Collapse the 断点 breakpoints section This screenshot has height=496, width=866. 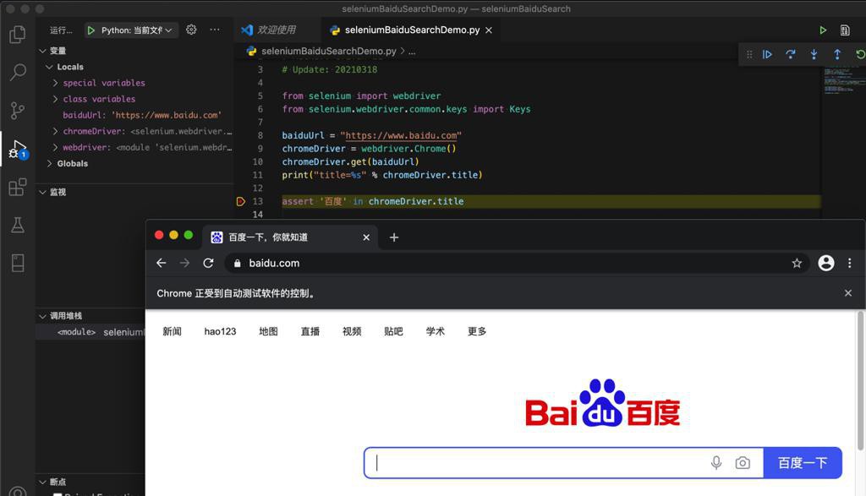42,482
